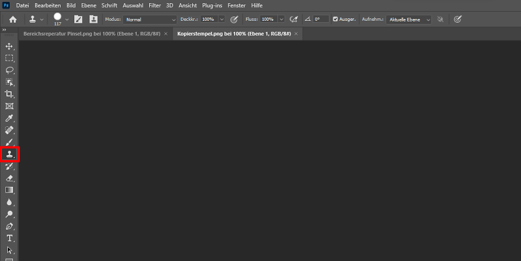Select the Clone Stamp tool
This screenshot has width=521, height=261.
(10, 154)
